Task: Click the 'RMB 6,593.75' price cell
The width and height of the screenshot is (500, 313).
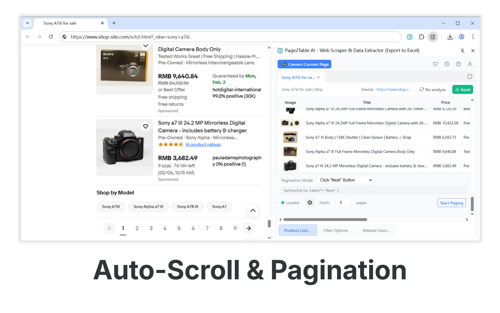Action: [x=445, y=137]
